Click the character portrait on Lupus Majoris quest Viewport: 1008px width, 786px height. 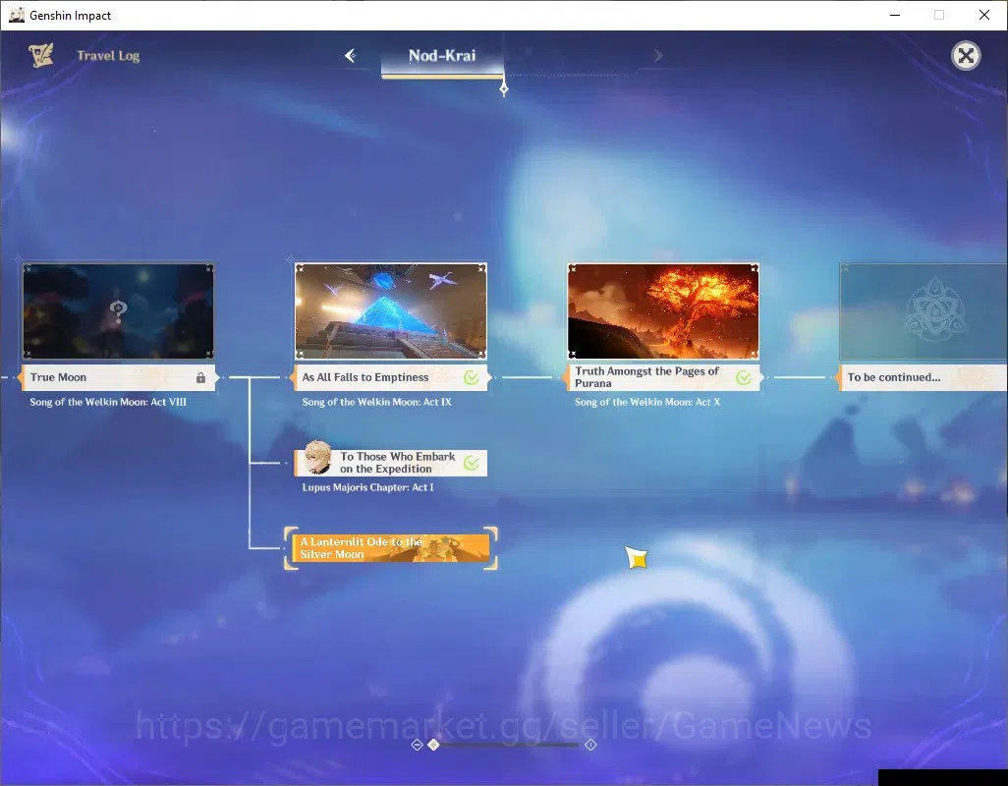tap(317, 458)
